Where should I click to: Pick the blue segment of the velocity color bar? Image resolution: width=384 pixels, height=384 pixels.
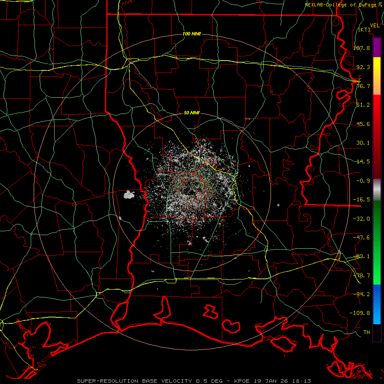(x=377, y=304)
